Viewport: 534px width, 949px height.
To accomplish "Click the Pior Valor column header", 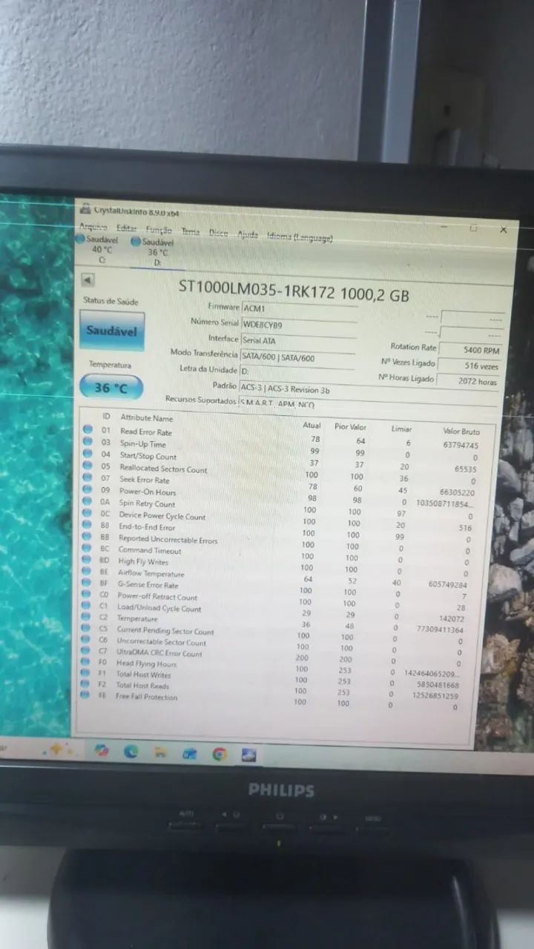I will click(351, 427).
